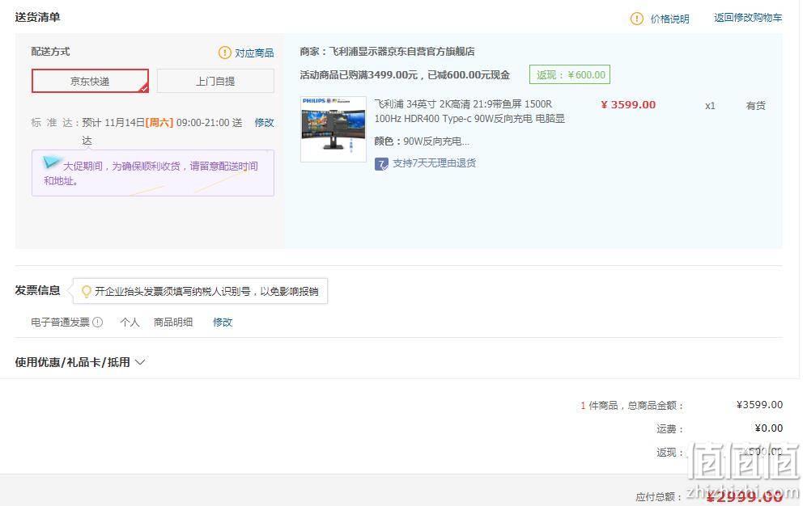Open the Philips monitor product thumbnail
The image size is (807, 506).
pyautogui.click(x=333, y=129)
